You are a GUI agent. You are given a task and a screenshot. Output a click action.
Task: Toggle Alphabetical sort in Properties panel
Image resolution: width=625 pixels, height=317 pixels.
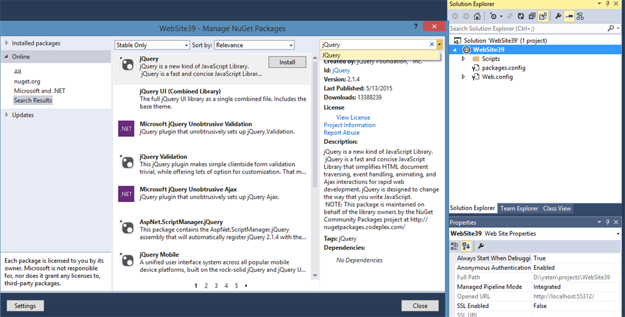pyautogui.click(x=466, y=246)
